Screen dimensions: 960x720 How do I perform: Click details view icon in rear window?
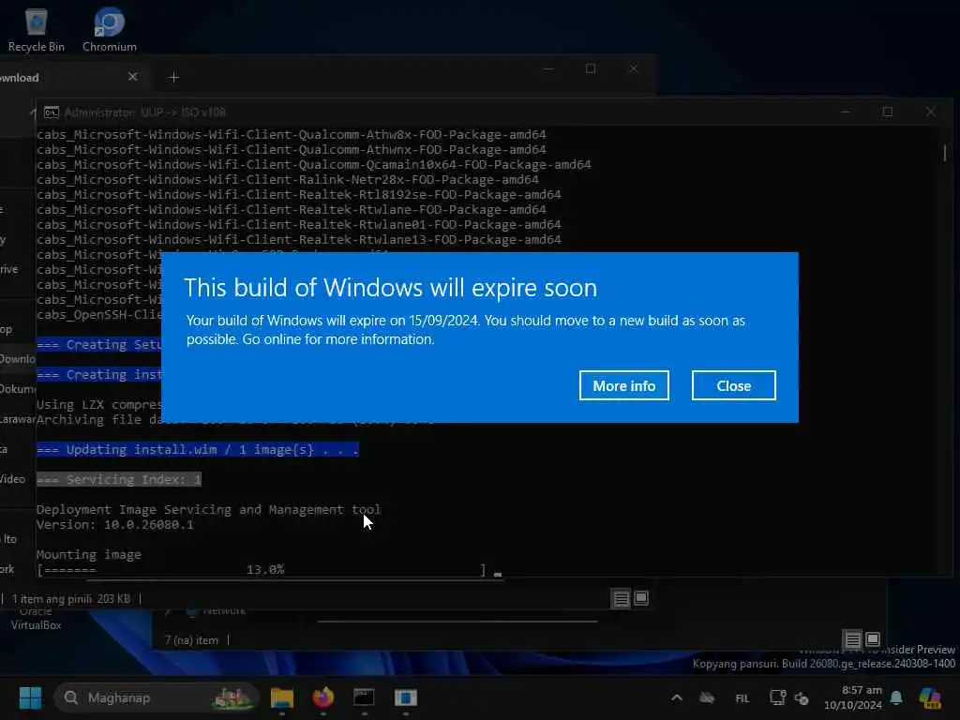point(852,639)
